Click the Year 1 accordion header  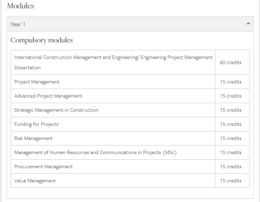[x=130, y=24]
